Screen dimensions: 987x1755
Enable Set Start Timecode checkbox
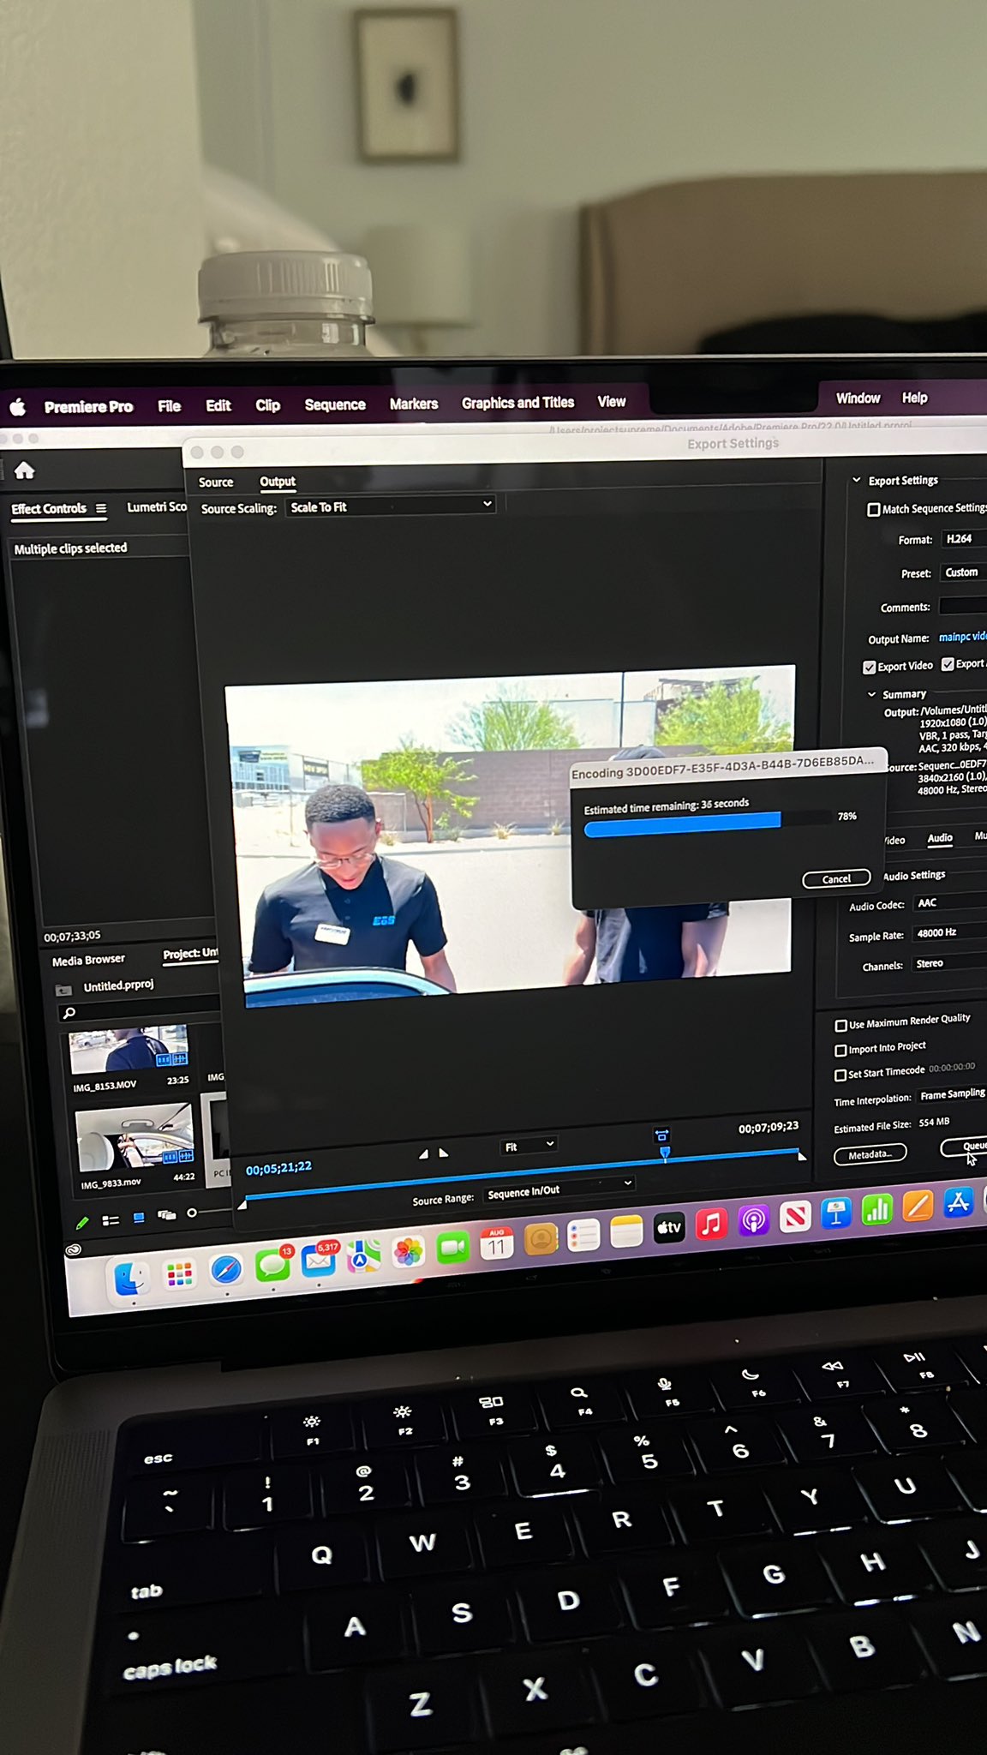pos(840,1075)
